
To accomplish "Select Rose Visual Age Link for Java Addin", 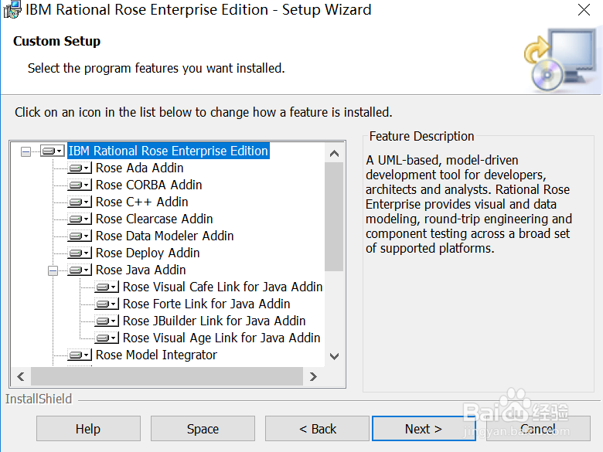I will [221, 338].
